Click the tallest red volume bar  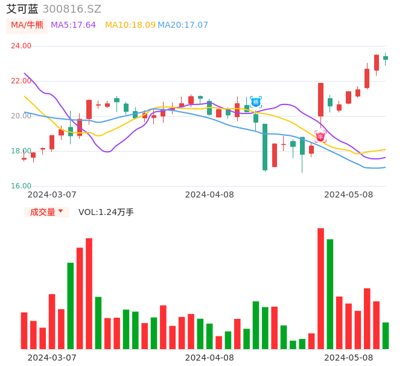[x=320, y=288]
